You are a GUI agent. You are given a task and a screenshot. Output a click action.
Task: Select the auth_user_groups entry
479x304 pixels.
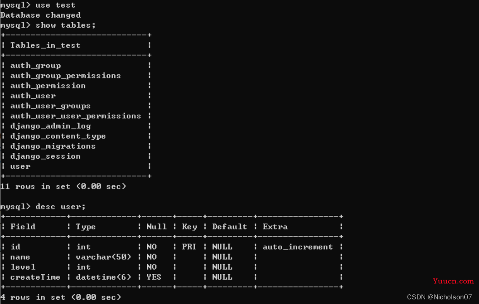point(50,106)
